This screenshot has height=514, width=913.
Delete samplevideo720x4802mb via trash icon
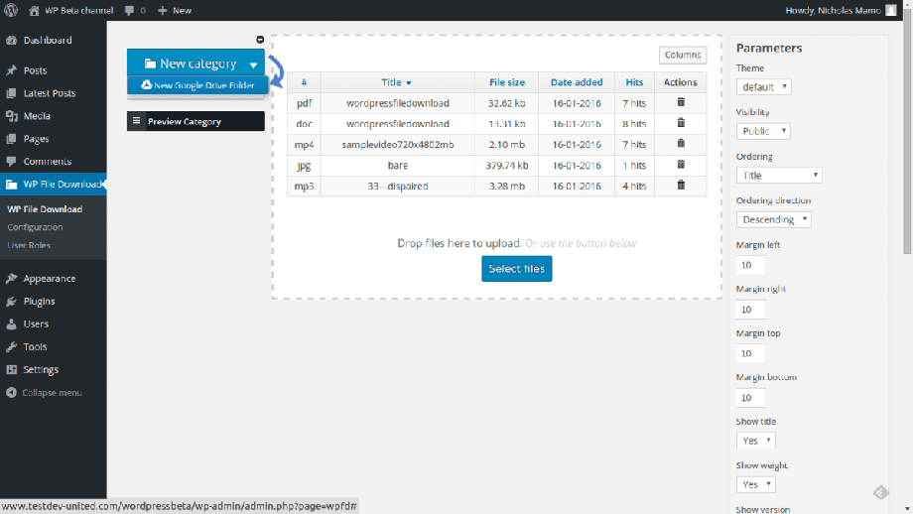click(681, 144)
